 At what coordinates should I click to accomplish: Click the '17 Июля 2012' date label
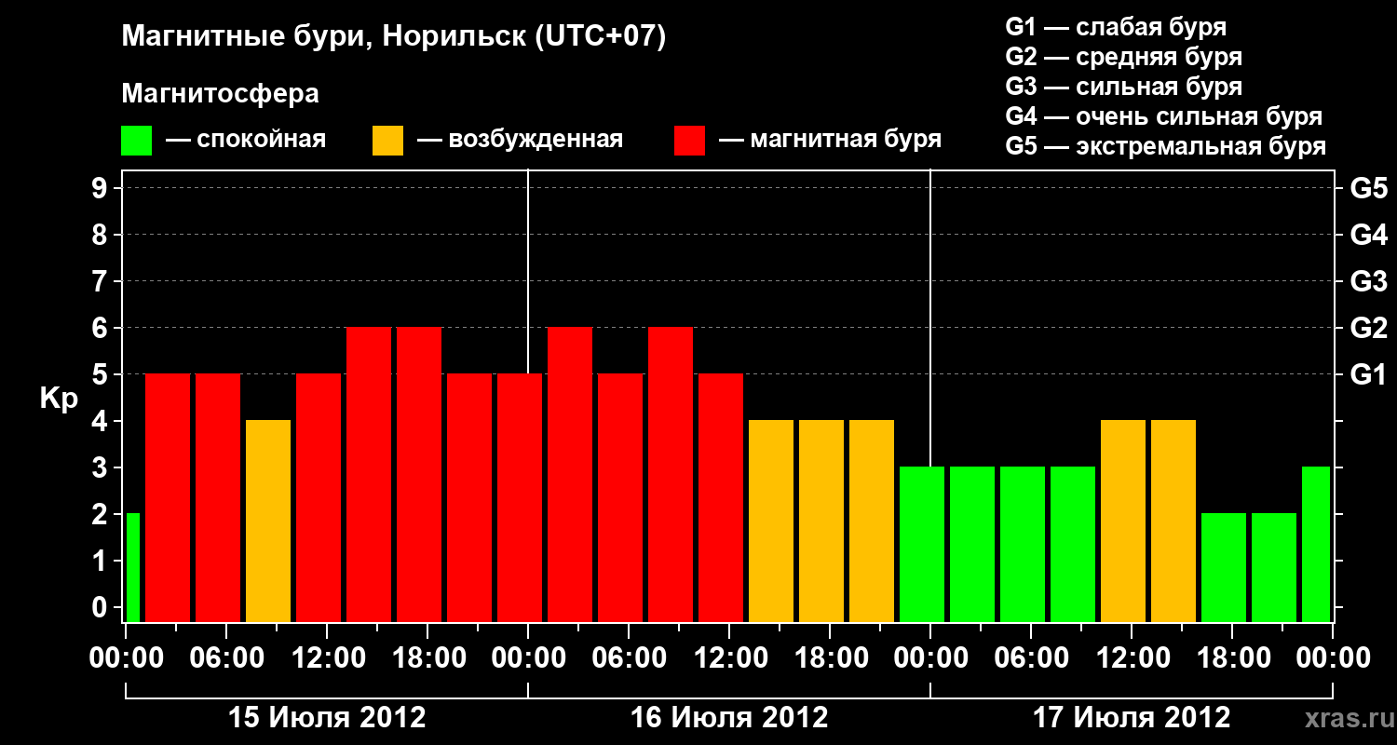coord(1132,718)
